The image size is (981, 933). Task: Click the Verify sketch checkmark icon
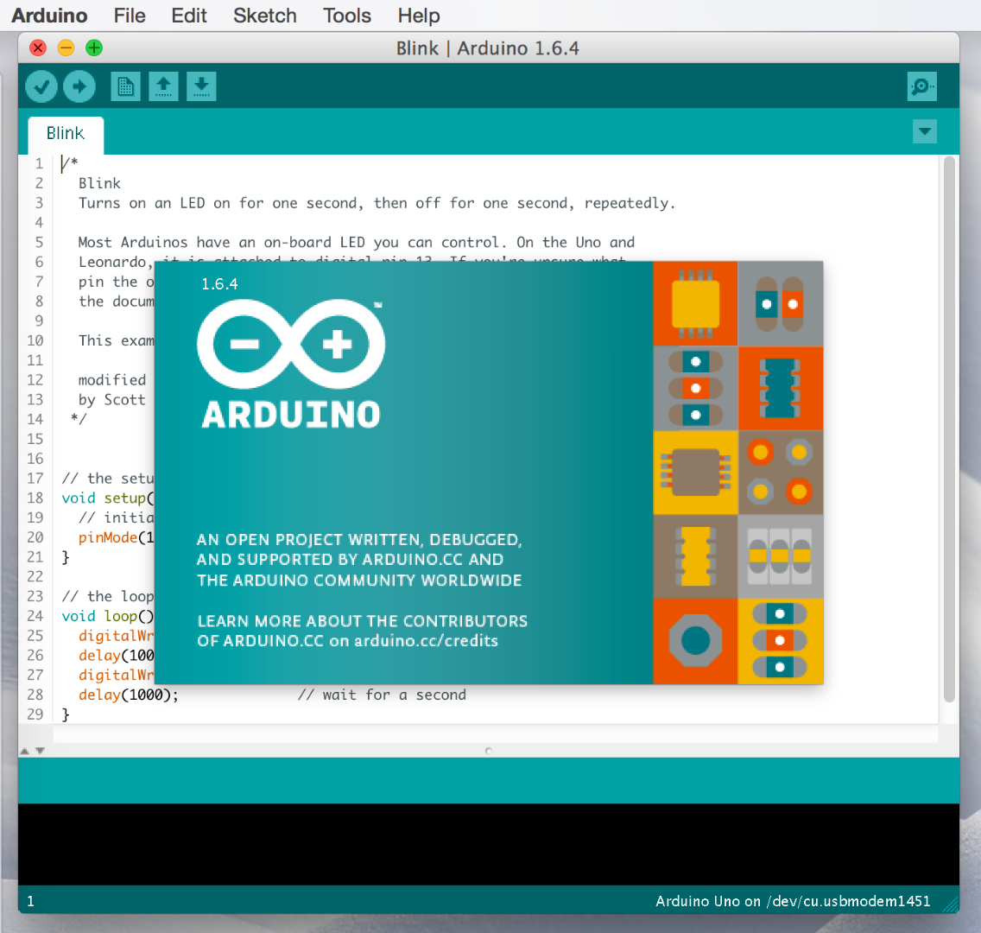41,86
